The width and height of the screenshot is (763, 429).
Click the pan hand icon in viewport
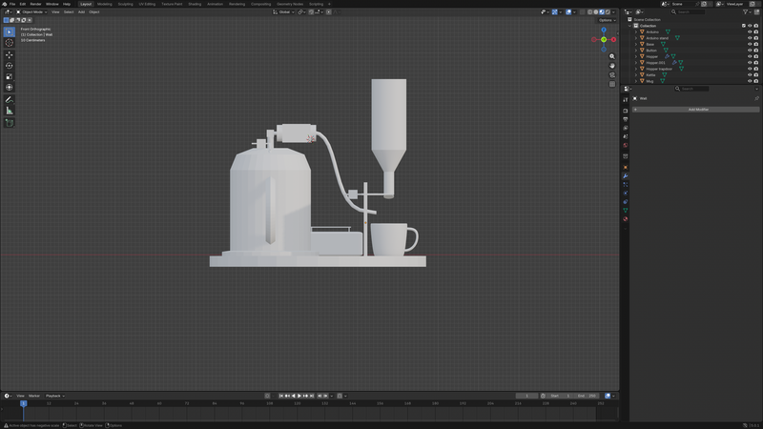[x=612, y=66]
